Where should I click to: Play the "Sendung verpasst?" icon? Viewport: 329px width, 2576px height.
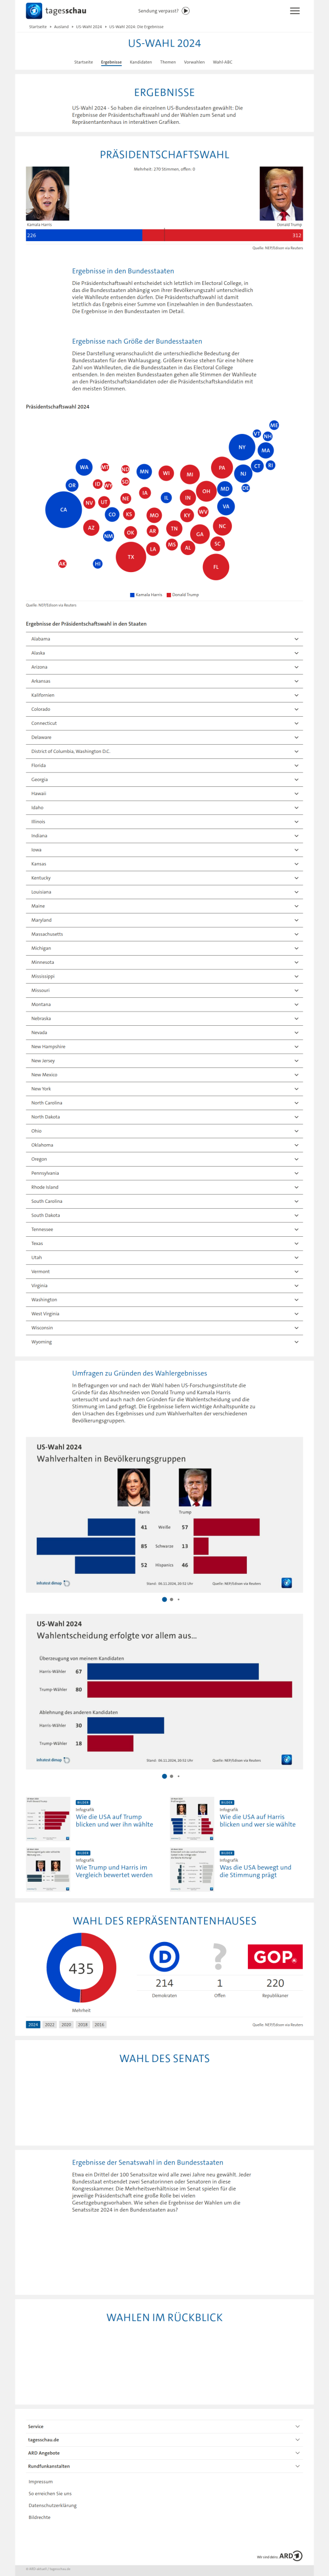pos(186,11)
